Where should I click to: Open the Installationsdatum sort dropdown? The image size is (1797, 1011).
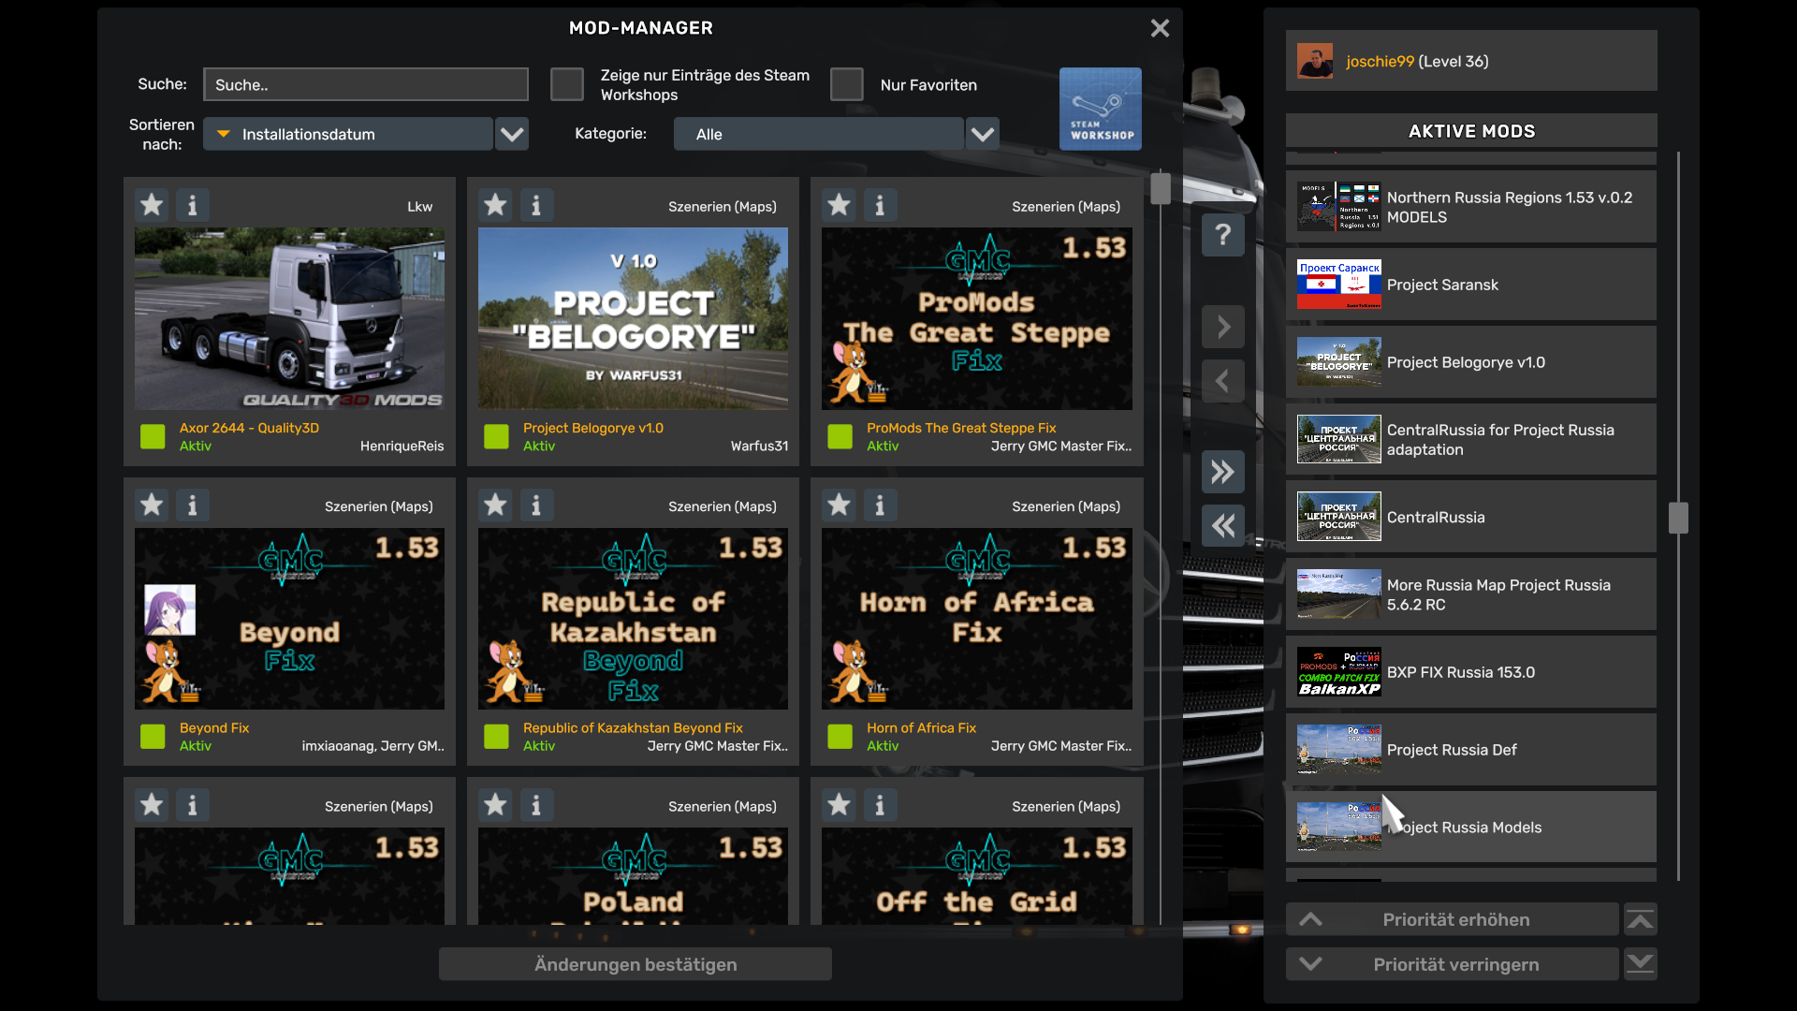click(x=348, y=134)
